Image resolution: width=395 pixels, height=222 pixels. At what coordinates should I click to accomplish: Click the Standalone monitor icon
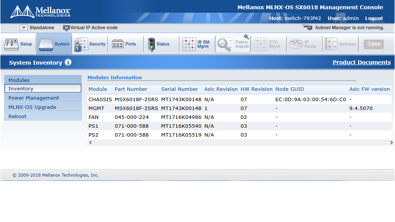coord(24,28)
